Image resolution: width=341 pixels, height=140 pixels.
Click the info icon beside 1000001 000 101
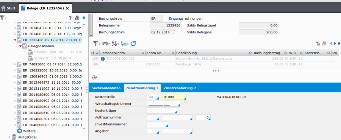[x=103, y=59]
